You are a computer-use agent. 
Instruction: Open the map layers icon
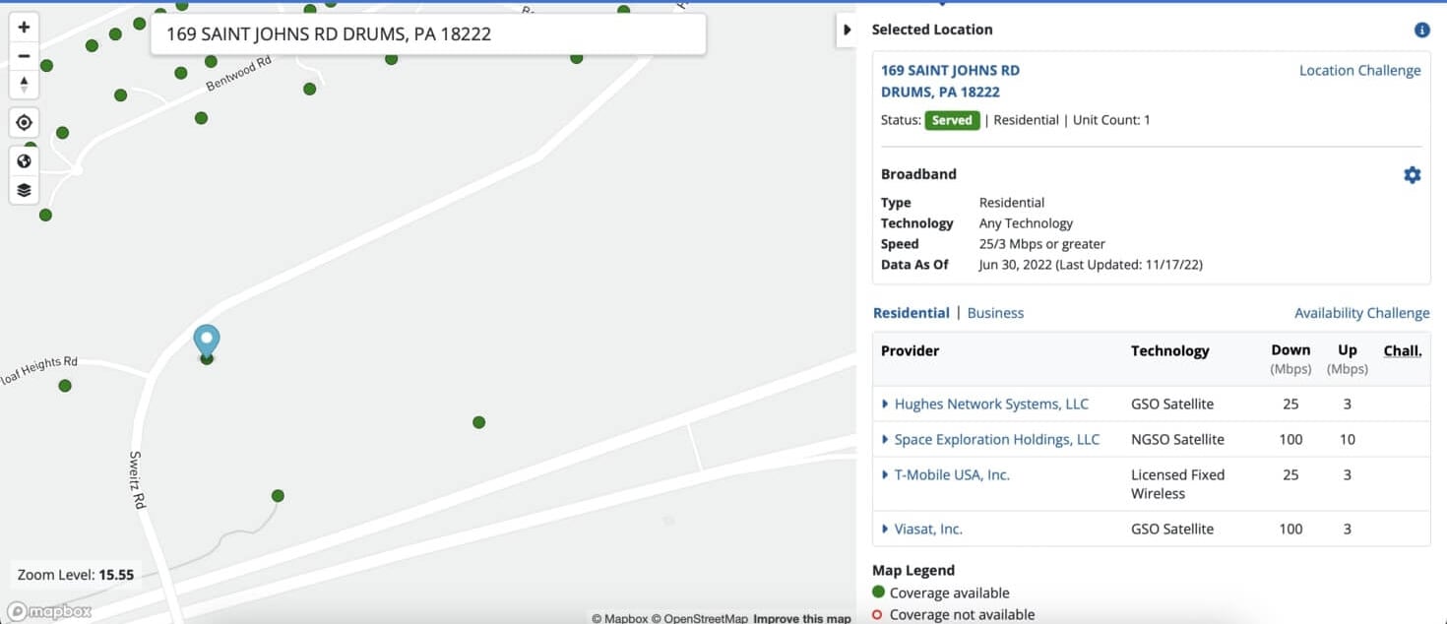(24, 190)
